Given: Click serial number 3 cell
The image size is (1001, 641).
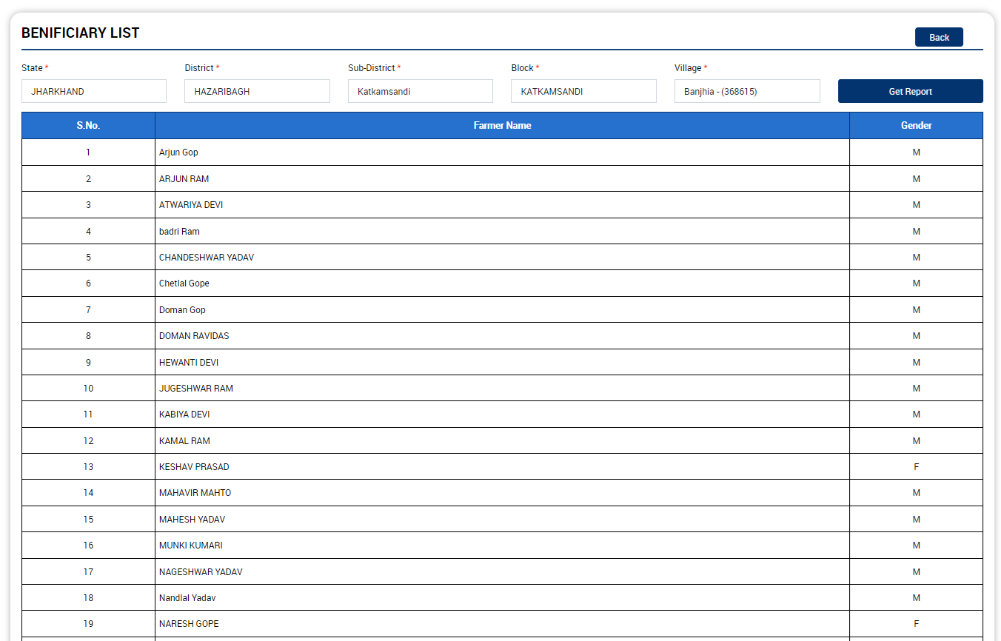Looking at the screenshot, I should (88, 205).
